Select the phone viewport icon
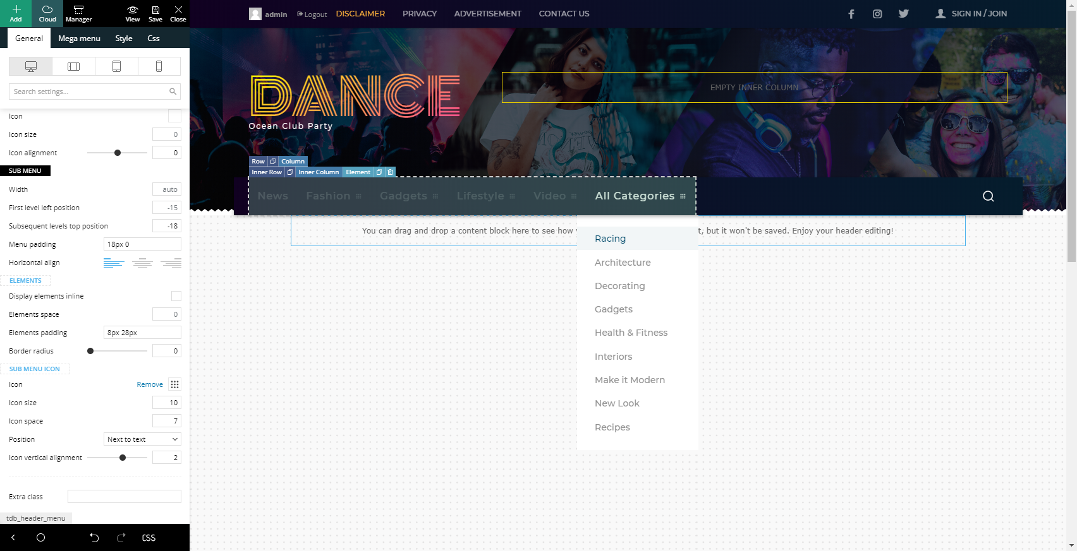This screenshot has width=1077, height=551. 159,66
